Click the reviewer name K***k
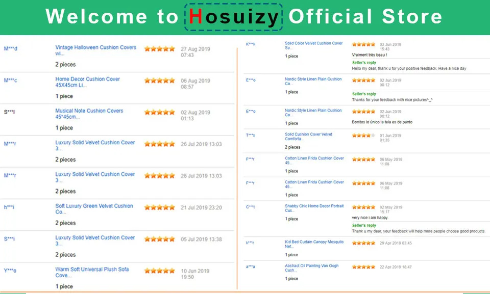Image resolution: width=490 pixels, height=294 pixels. click(x=251, y=44)
